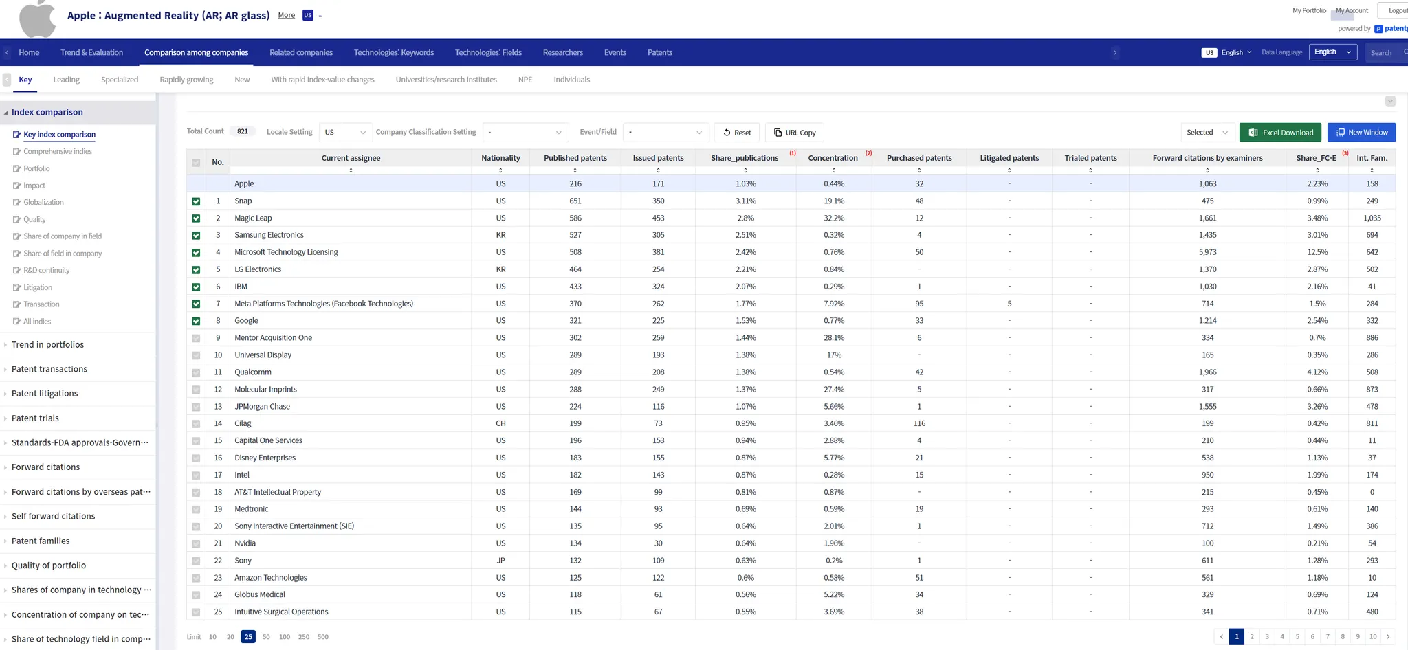
Task: Open the Magic Leap company link
Action: click(253, 218)
